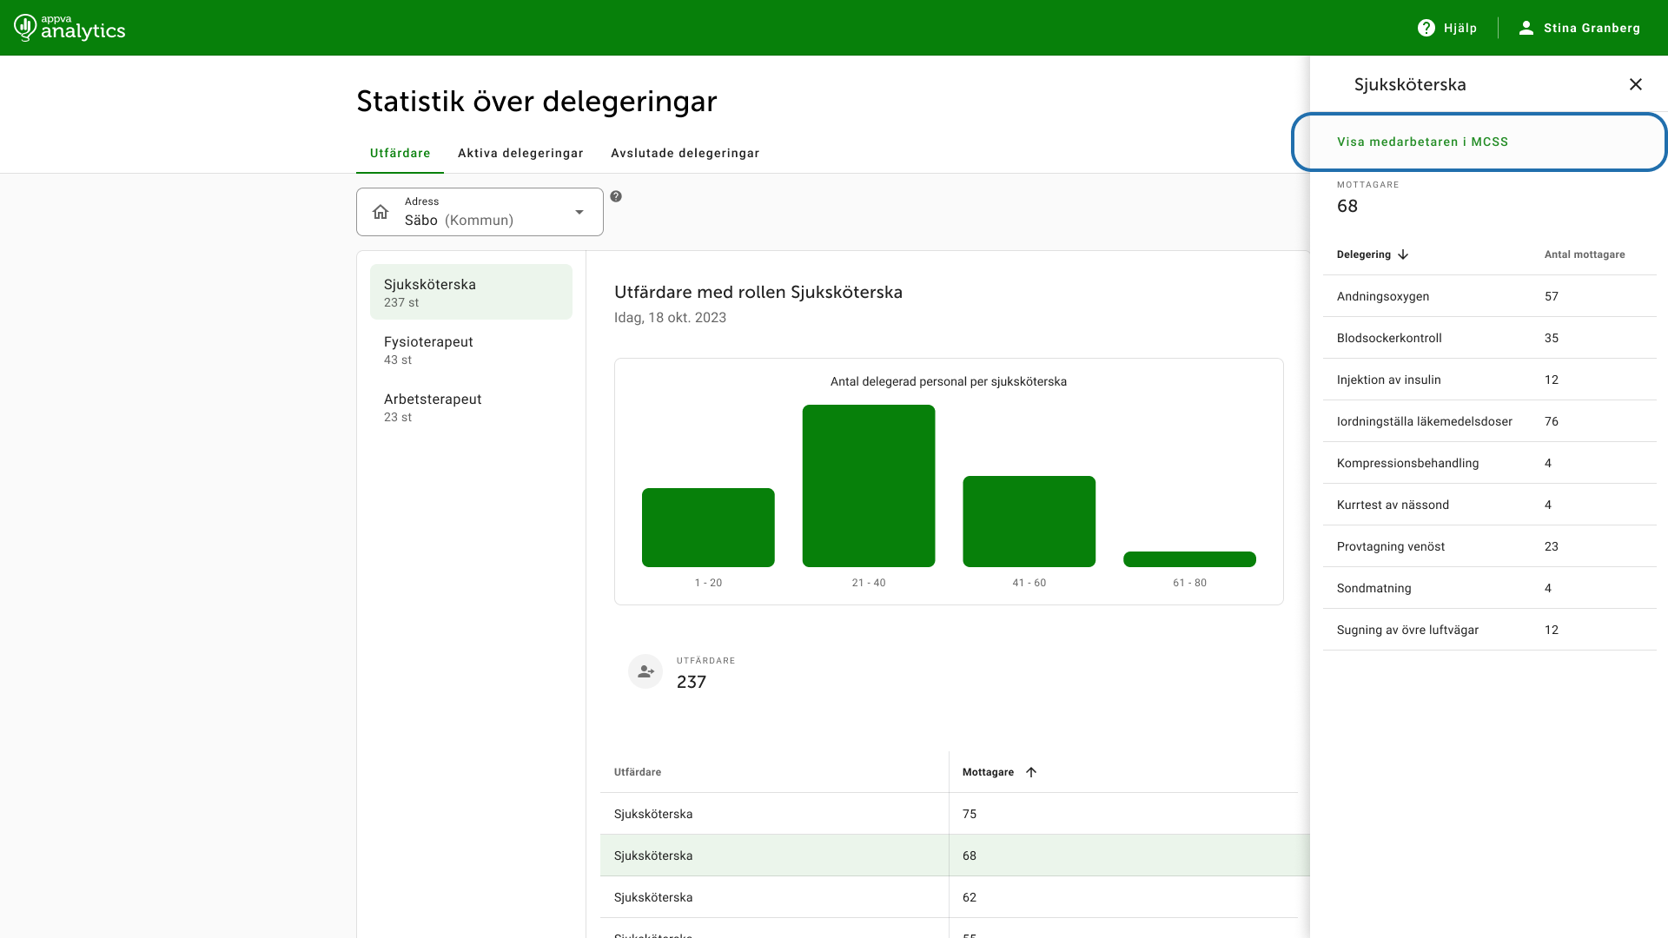Sort by Utfärdare column header

(x=638, y=772)
